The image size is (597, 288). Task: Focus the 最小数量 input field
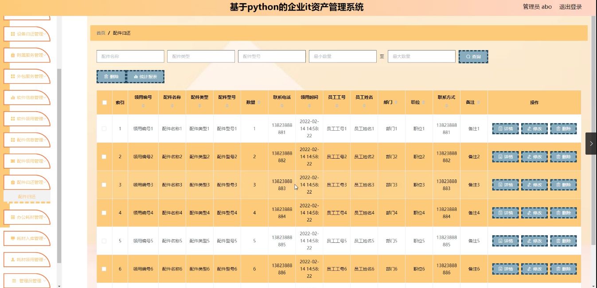pos(343,56)
